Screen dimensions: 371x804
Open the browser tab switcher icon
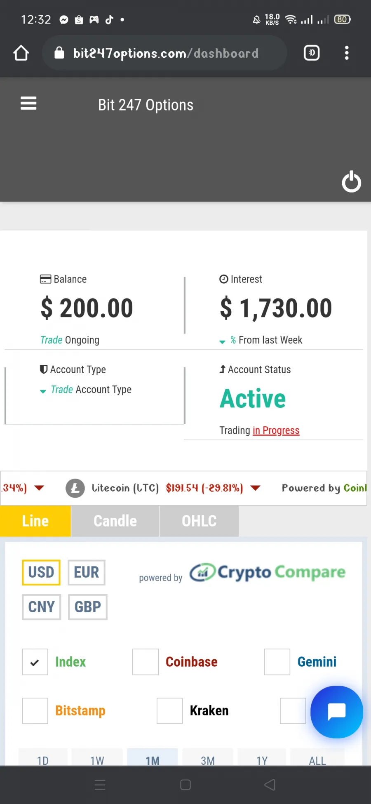(312, 53)
